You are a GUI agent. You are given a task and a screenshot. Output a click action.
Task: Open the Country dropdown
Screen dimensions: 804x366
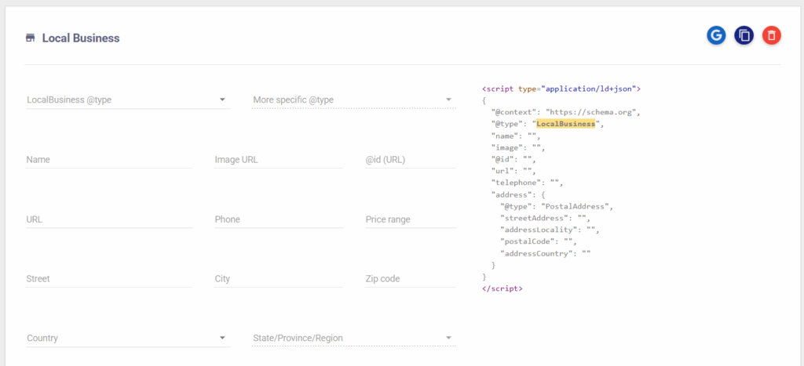tap(128, 338)
